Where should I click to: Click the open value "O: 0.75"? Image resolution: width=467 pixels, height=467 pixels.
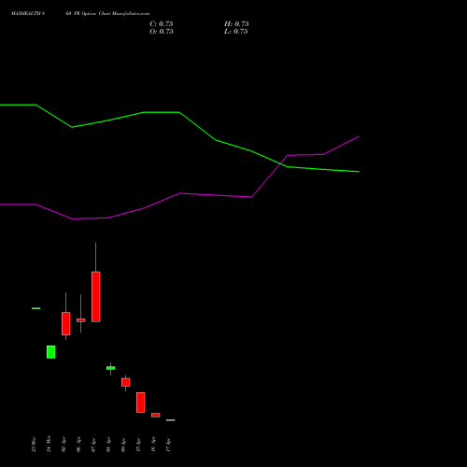tap(162, 32)
